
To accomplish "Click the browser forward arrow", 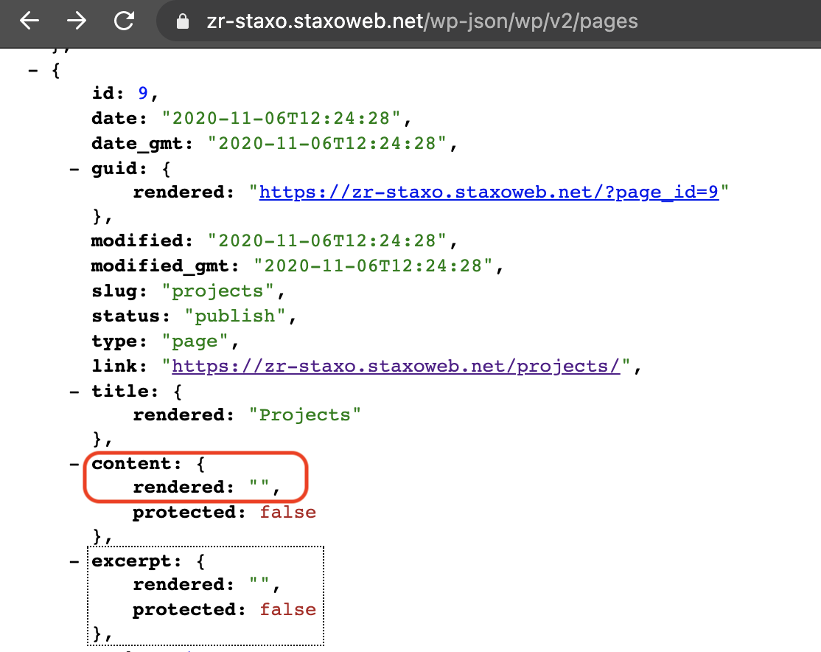I will [x=77, y=21].
